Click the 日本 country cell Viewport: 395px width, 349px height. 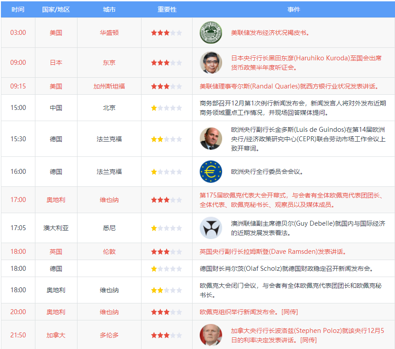(x=56, y=63)
